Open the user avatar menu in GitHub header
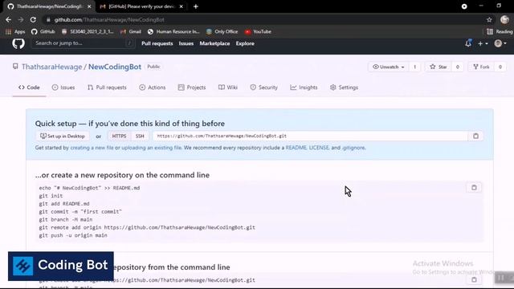This screenshot has height=289, width=514. 500,43
